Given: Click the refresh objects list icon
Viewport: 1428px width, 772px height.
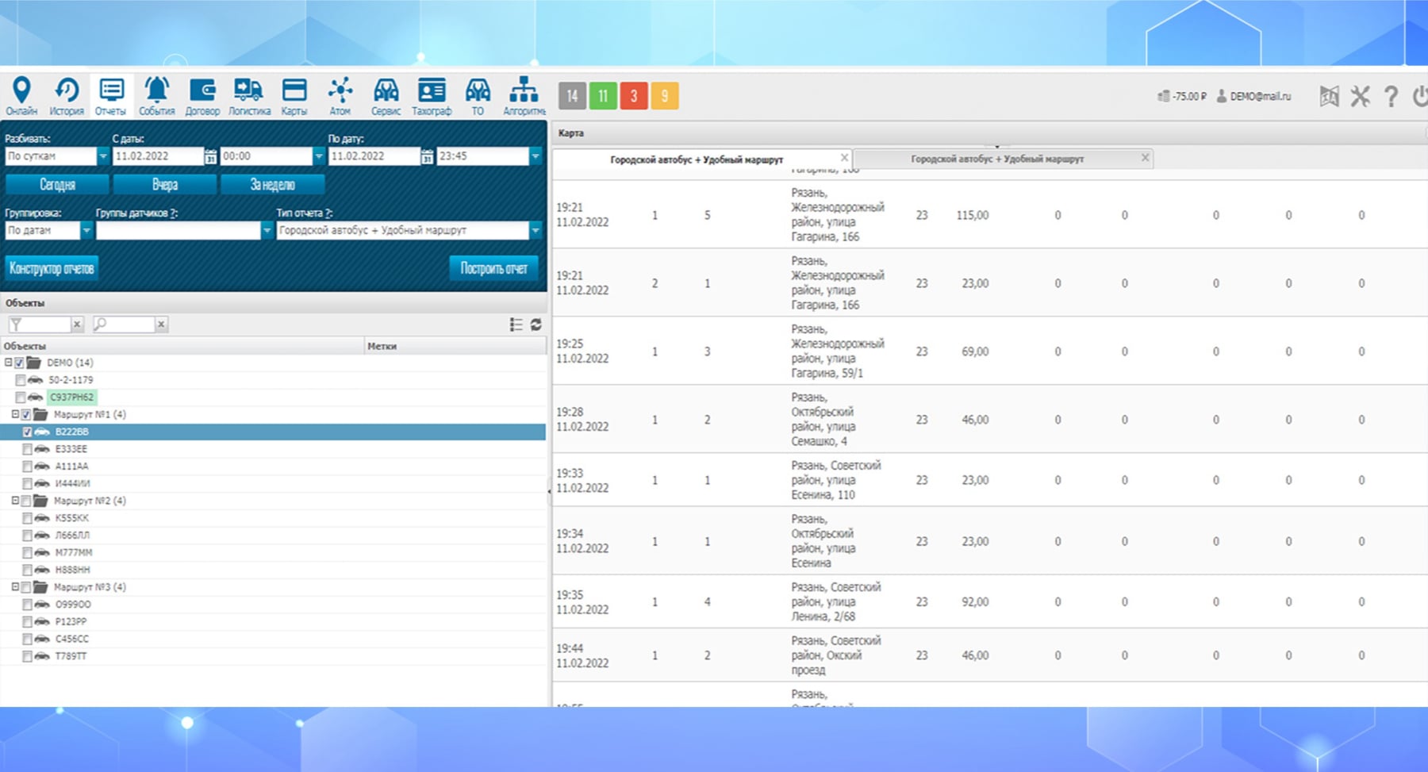Looking at the screenshot, I should click(536, 325).
